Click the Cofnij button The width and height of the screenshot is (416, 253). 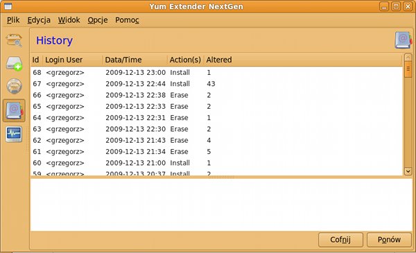(x=340, y=240)
